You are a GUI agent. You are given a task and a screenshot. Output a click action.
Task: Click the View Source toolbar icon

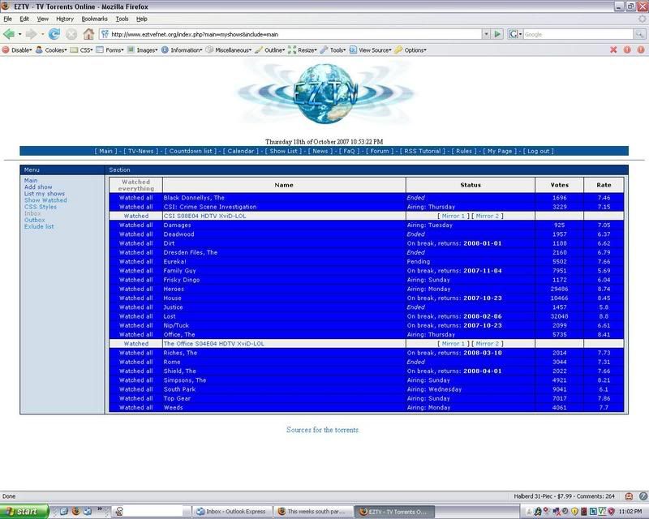(353, 50)
